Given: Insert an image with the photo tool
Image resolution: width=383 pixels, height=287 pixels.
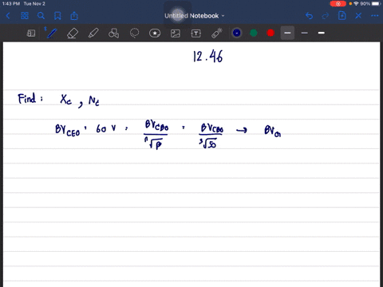Looking at the screenshot, I should coord(176,33).
